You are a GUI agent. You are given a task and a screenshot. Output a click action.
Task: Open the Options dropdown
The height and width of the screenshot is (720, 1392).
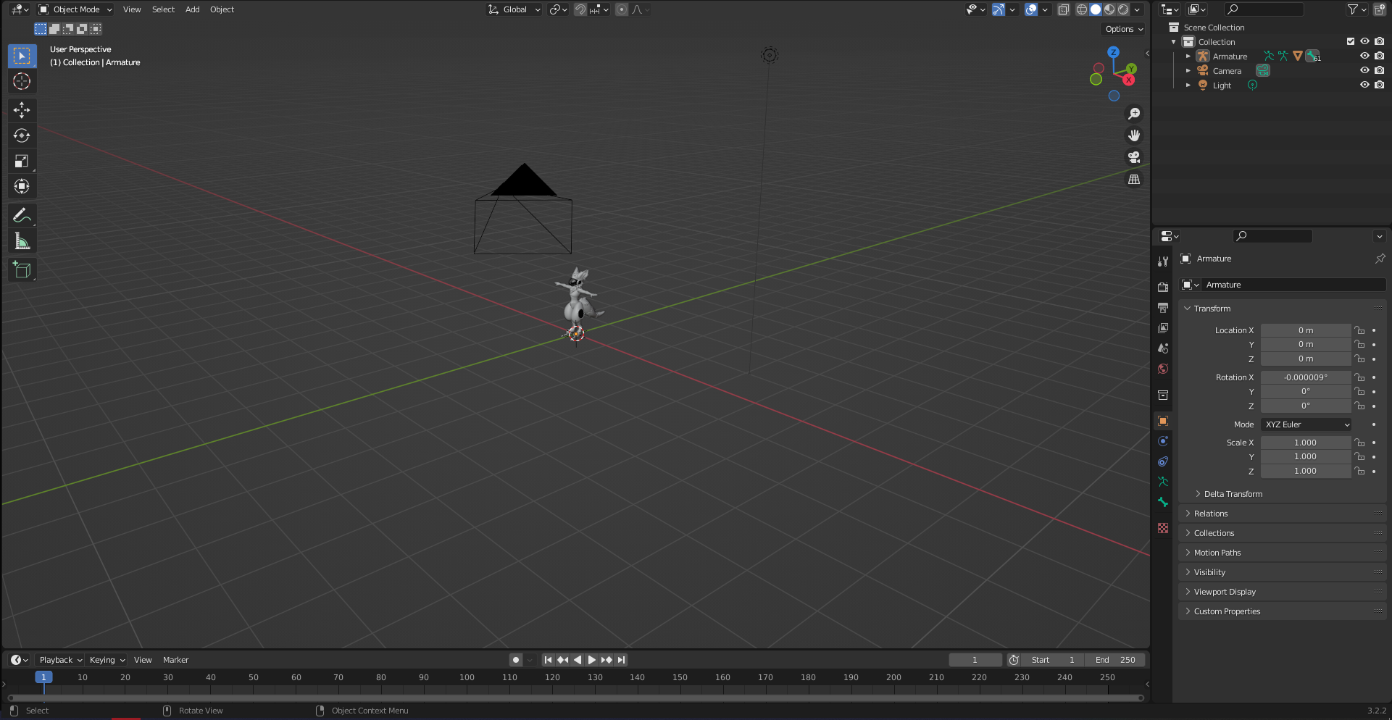(x=1124, y=29)
